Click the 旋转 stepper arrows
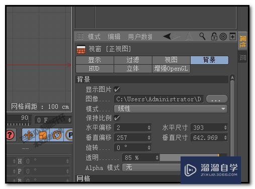 (x=149, y=147)
